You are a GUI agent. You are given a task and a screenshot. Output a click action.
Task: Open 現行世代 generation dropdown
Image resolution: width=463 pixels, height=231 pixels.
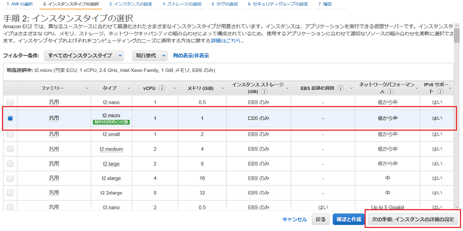click(150, 56)
